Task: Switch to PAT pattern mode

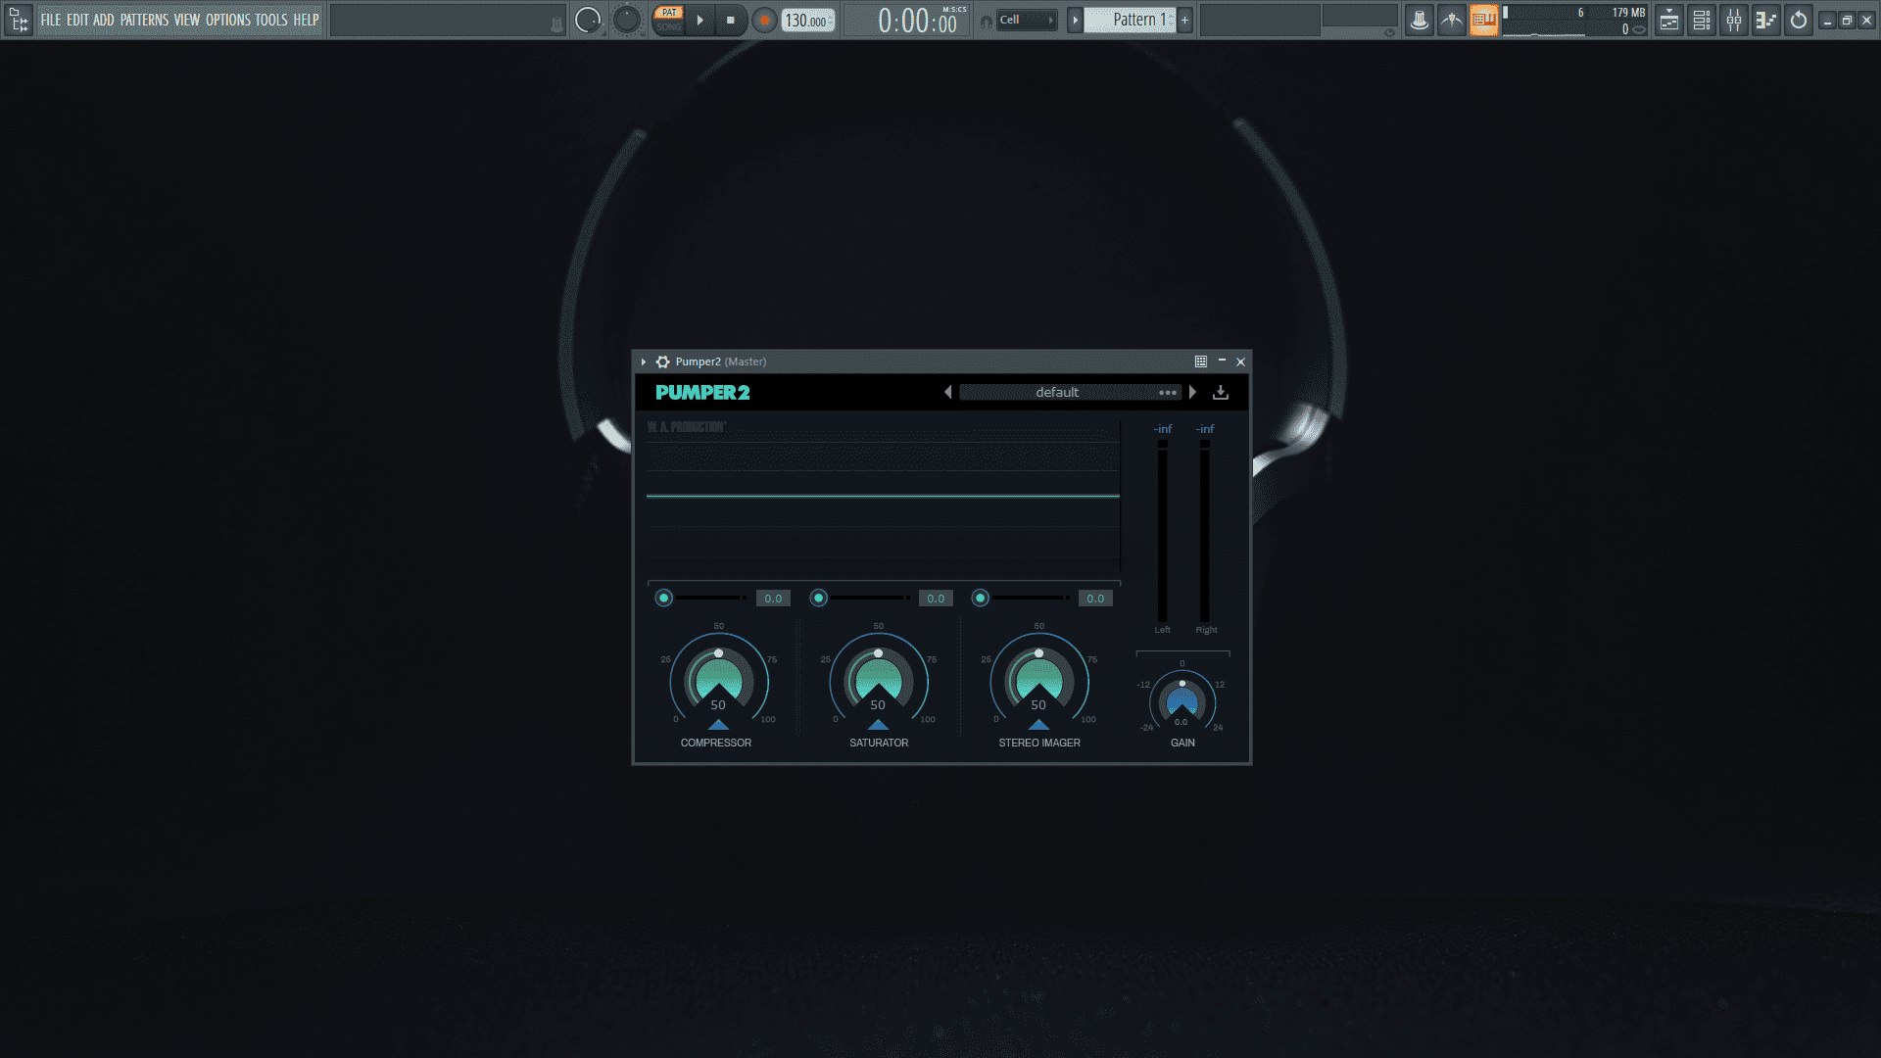Action: pos(669,13)
